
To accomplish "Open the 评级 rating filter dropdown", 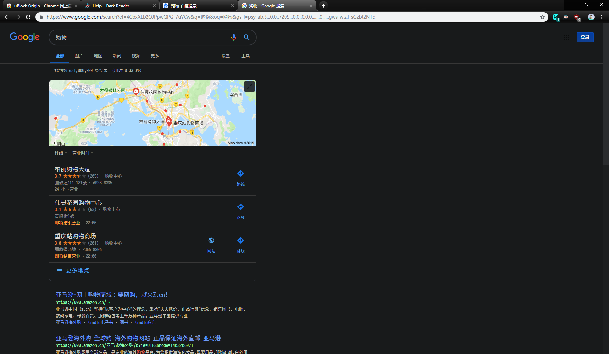I will [61, 153].
